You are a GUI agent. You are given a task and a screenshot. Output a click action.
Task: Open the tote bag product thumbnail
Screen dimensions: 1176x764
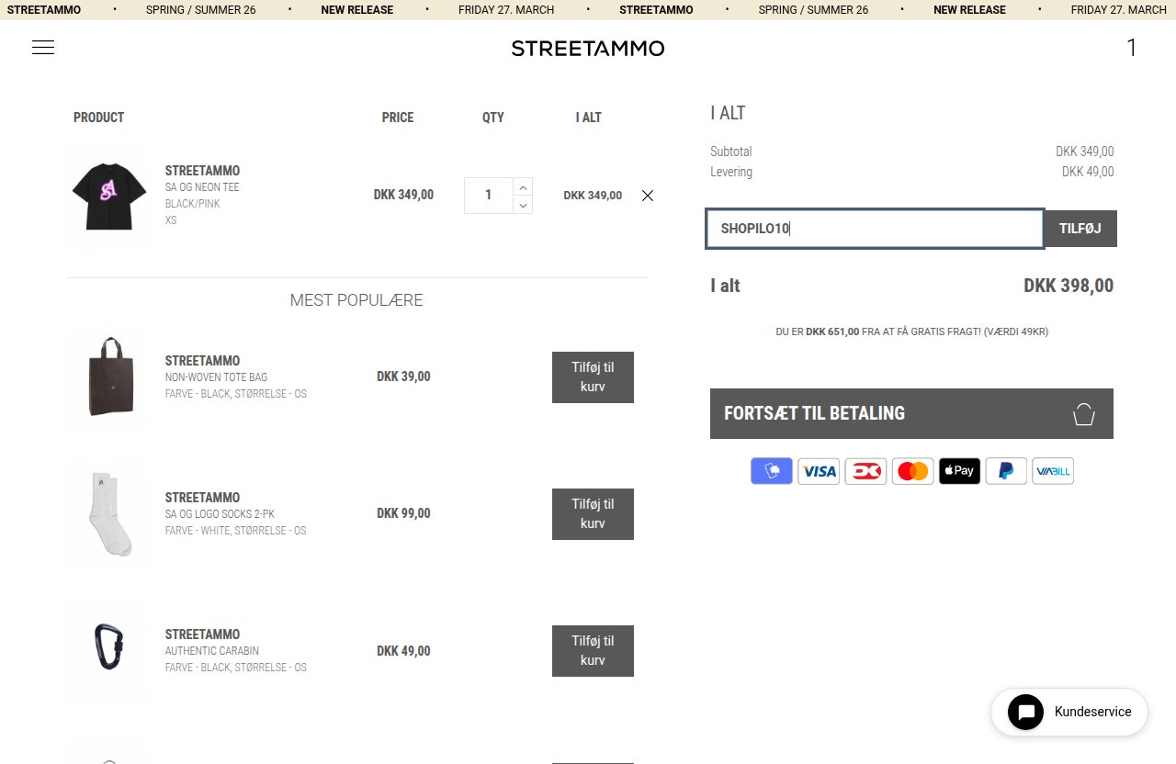pyautogui.click(x=109, y=377)
